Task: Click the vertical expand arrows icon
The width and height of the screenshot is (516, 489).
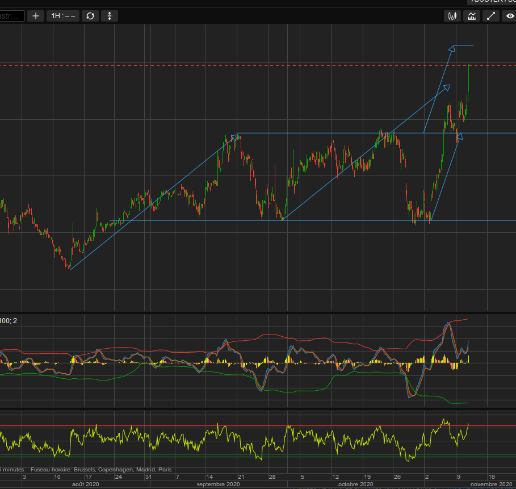Action: (109, 16)
